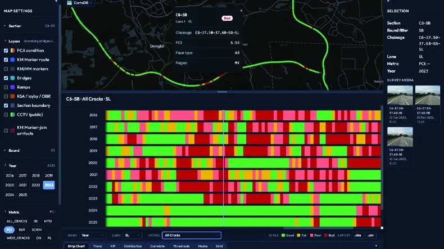Click the FCA condition color icon

[x=12, y=51]
